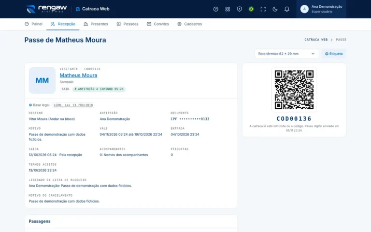Open notifications bell icon
The image size is (371, 232).
click(x=286, y=9)
